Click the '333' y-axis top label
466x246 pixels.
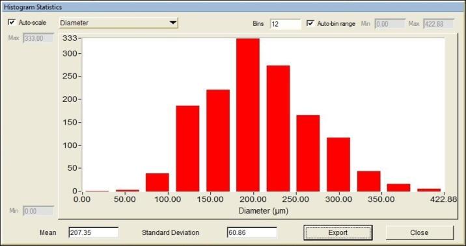coord(70,38)
